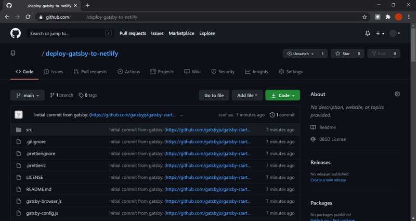This screenshot has height=221, width=416.
Task: Open the user avatar menu
Action: click(395, 33)
